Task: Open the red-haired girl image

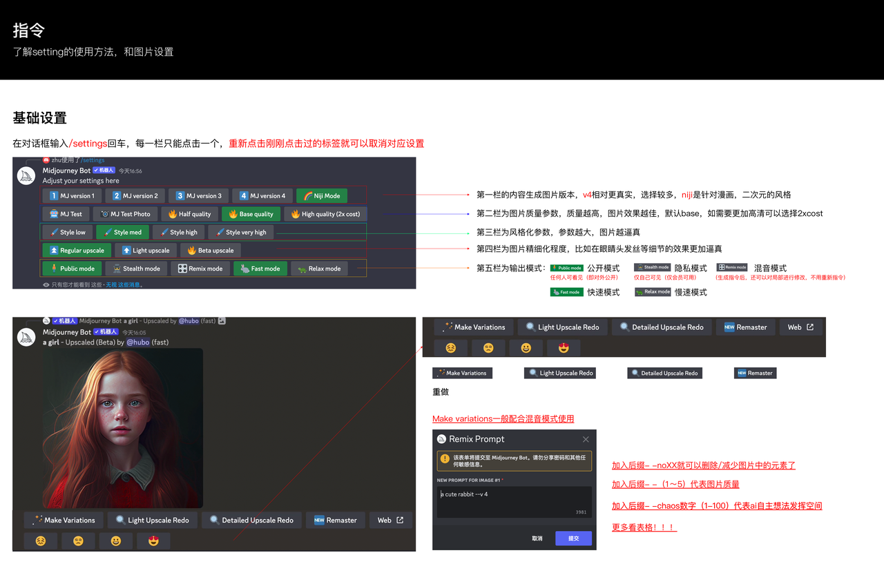Action: pyautogui.click(x=123, y=428)
